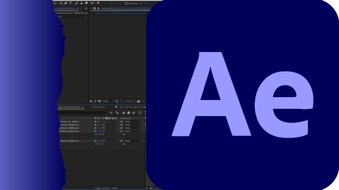
Task: Open the Composition Mini-Flowchart icon
Action: 111,113
